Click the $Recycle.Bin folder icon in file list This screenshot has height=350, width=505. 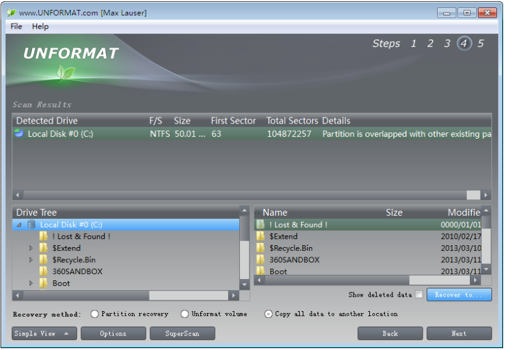click(261, 248)
